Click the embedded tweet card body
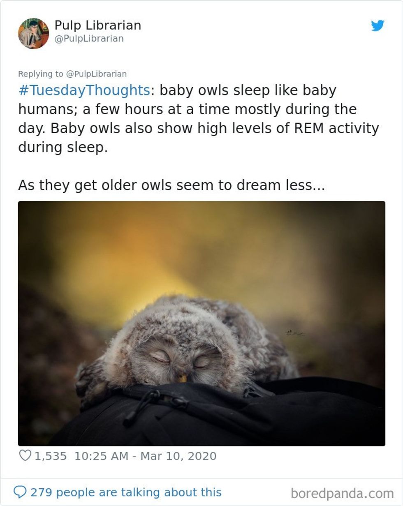The image size is (403, 506). tap(201, 253)
